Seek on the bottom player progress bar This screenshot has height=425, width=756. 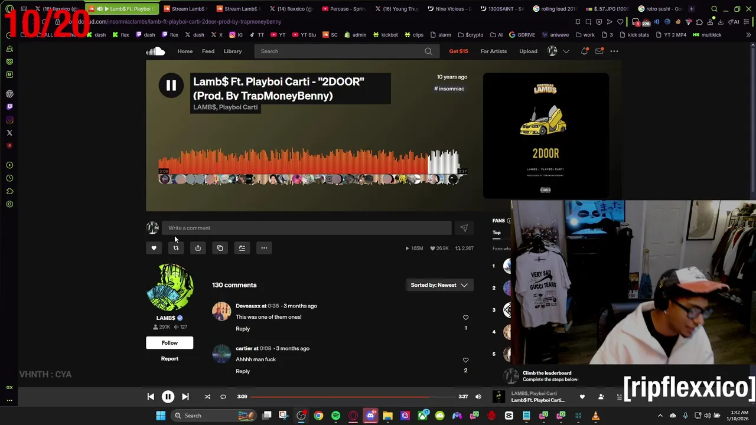353,397
